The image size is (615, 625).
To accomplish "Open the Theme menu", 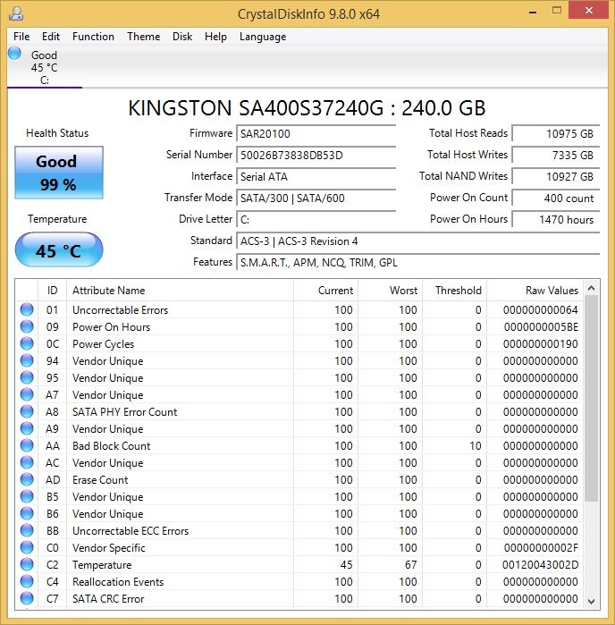I will tap(144, 37).
